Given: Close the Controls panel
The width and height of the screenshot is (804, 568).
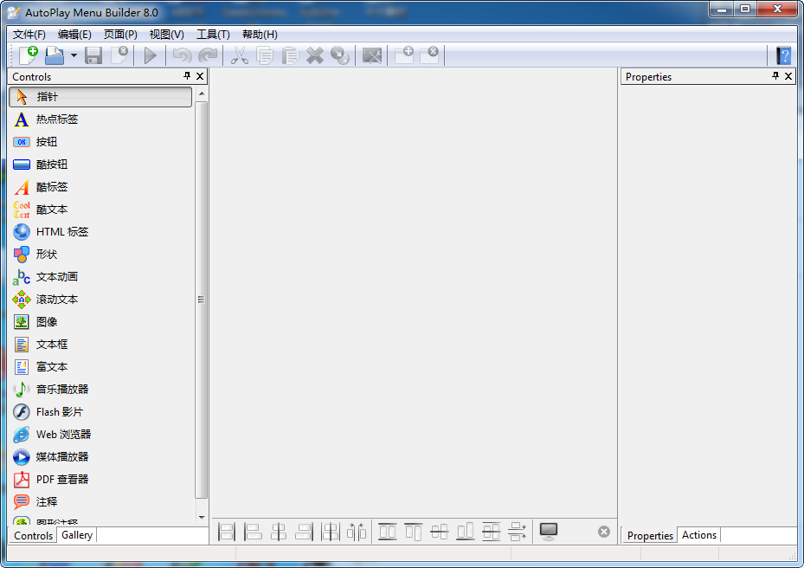Looking at the screenshot, I should coord(200,76).
